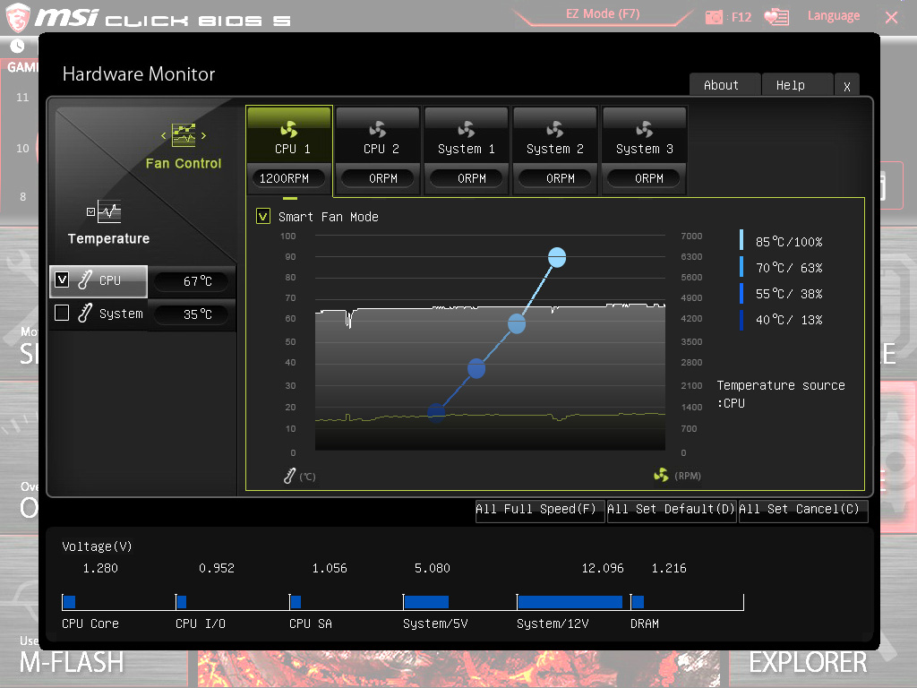Viewport: 917px width, 688px height.
Task: Click the 40°C/13% legend color bar
Action: point(741,320)
